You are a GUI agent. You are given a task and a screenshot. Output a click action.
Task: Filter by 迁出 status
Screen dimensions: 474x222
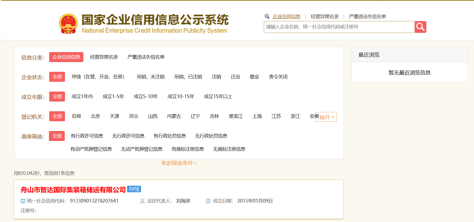coord(235,77)
